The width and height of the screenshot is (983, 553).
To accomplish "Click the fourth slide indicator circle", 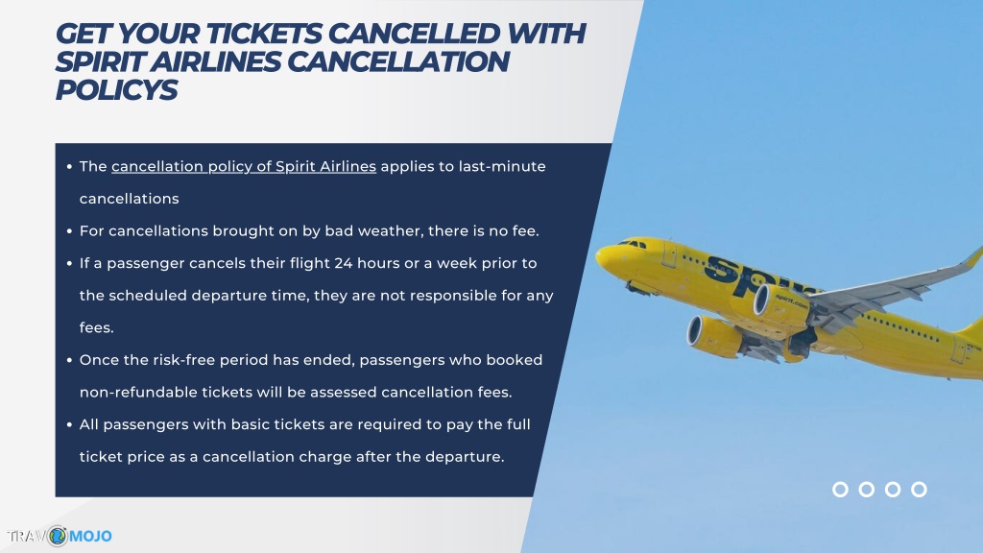I will [919, 489].
